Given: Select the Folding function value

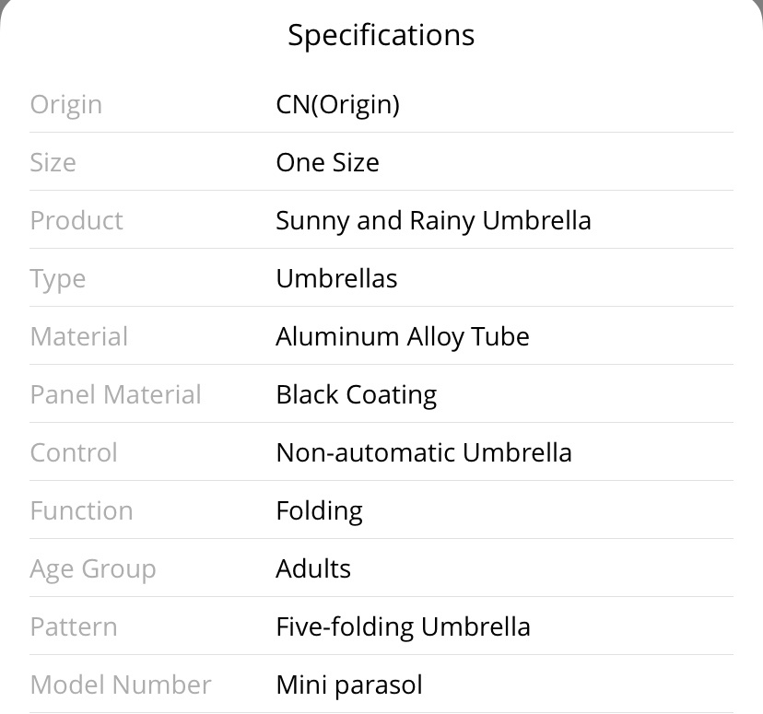Looking at the screenshot, I should point(319,511).
